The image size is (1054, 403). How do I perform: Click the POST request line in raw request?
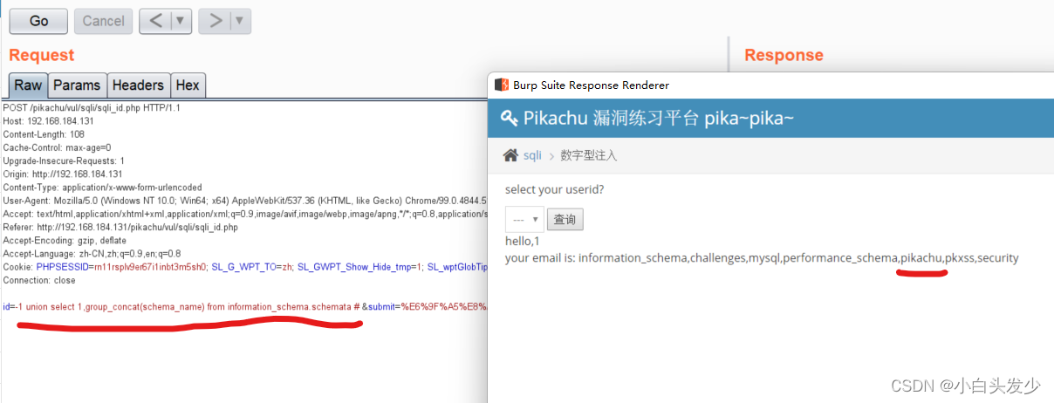pyautogui.click(x=92, y=107)
